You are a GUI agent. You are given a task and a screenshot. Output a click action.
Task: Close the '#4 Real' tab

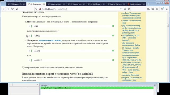coord(104,4)
